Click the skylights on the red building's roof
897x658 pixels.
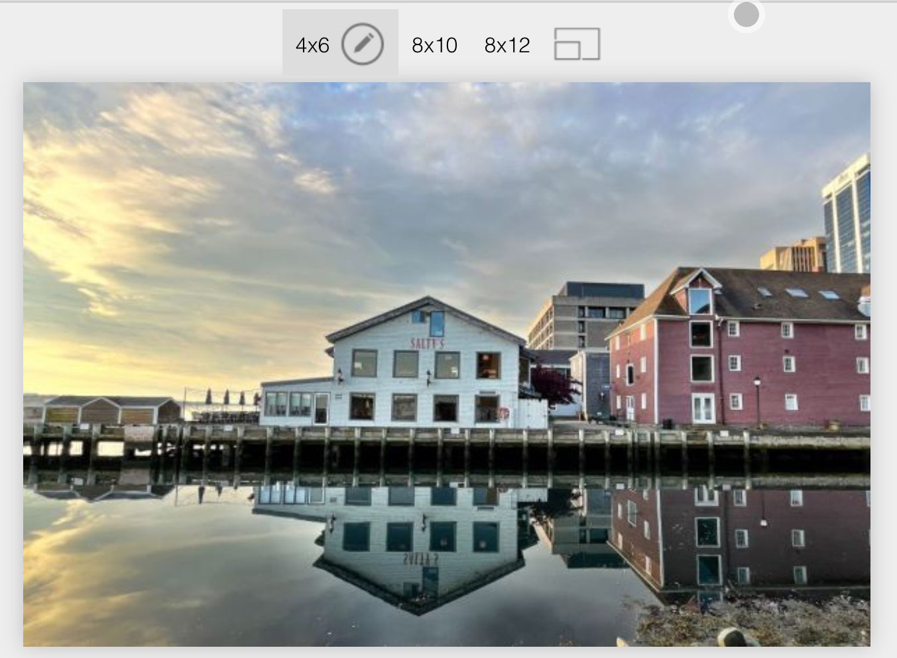pyautogui.click(x=796, y=293)
